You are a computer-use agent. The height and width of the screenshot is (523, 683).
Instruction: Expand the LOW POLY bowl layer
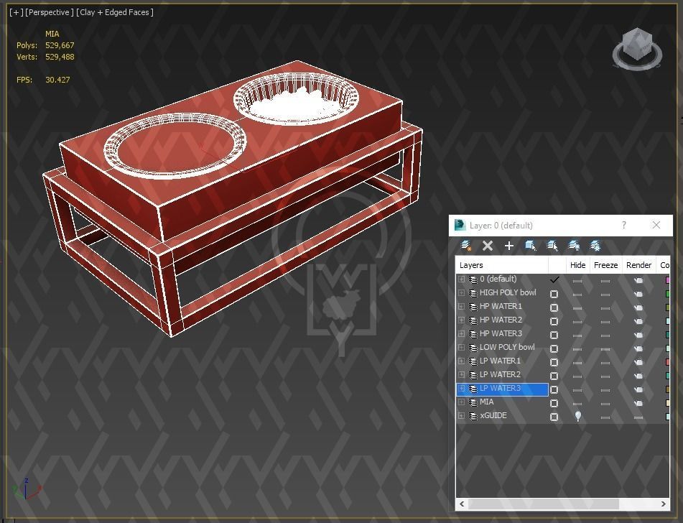pyautogui.click(x=461, y=348)
